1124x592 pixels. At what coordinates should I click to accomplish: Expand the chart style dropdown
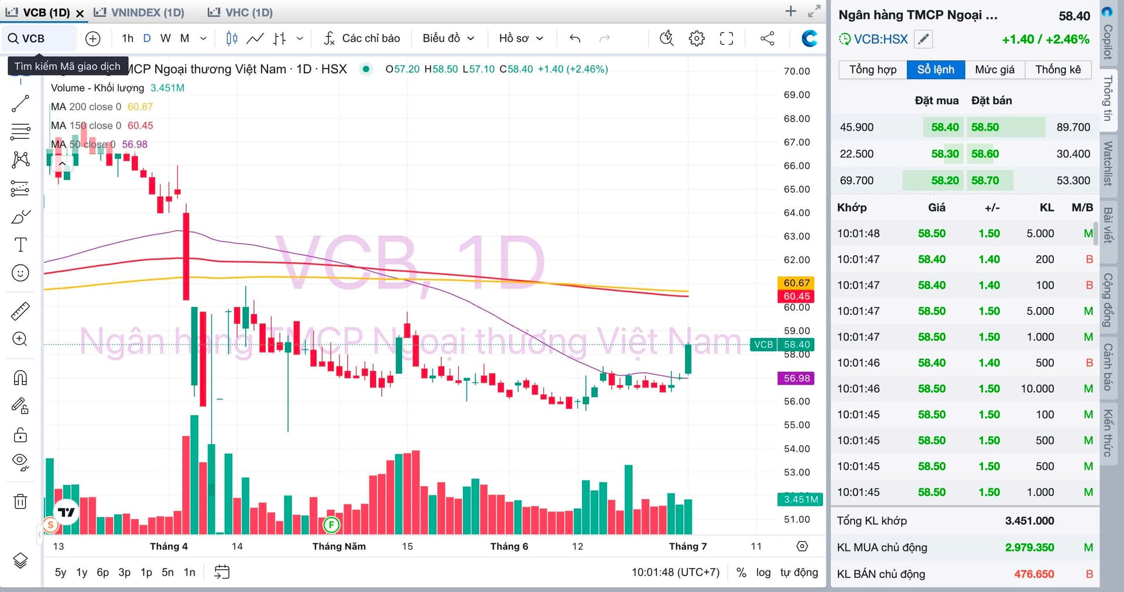[300, 39]
